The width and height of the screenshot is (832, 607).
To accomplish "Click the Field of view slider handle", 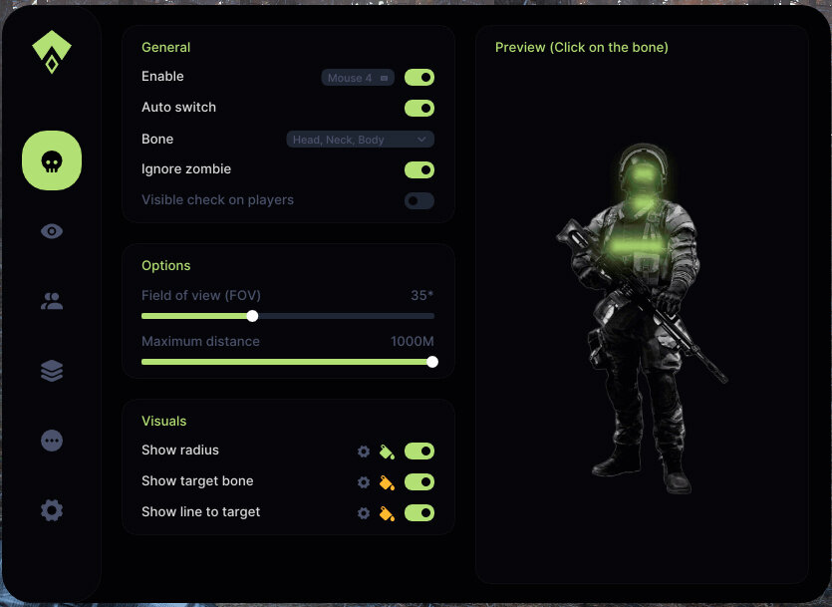I will (x=252, y=316).
